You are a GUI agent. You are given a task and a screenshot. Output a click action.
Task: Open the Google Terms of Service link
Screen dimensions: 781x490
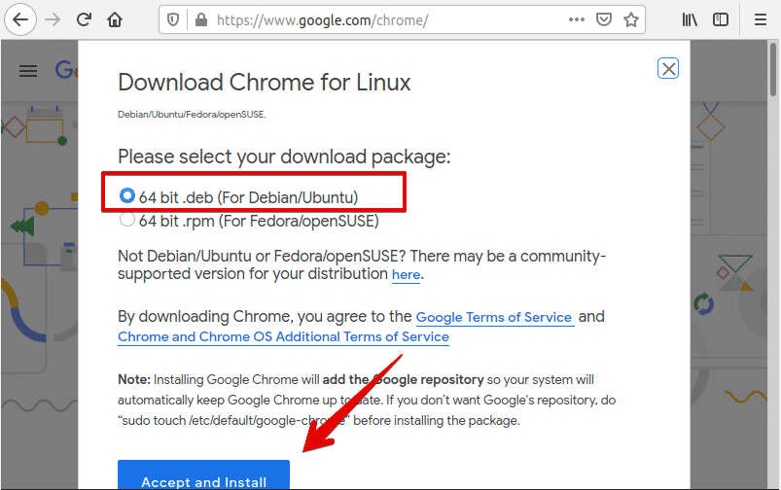coord(494,317)
